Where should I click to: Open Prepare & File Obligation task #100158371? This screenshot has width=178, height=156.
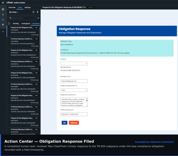click(24, 122)
